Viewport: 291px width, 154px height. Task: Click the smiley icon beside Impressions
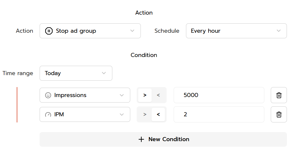48,95
